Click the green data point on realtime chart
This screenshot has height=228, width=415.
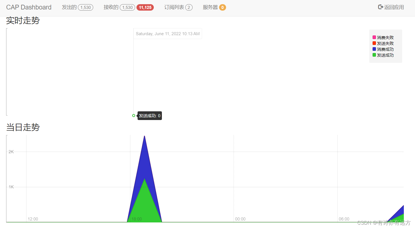click(x=134, y=116)
